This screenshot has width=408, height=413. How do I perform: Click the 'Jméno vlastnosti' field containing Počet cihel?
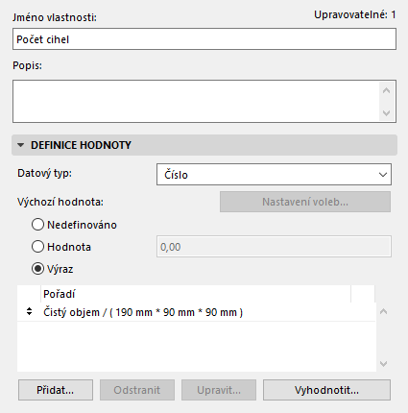[204, 39]
